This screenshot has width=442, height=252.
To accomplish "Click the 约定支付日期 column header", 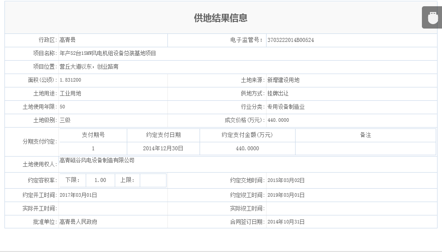I will pos(163,135).
